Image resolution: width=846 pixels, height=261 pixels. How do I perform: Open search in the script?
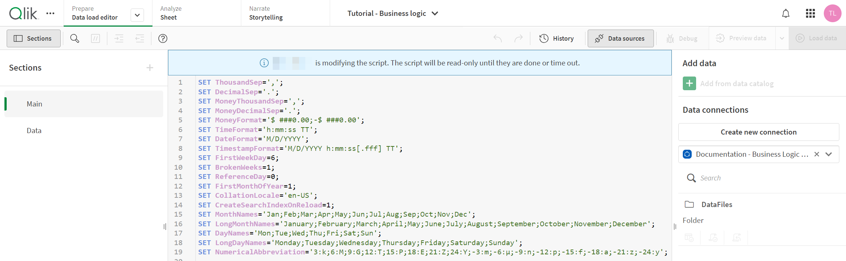[x=75, y=38]
